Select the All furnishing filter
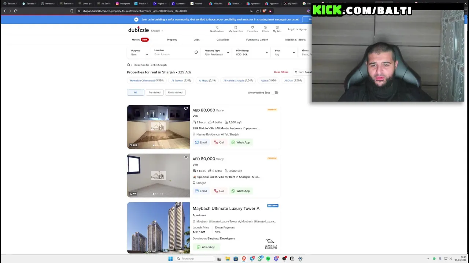This screenshot has height=263, width=469. (136, 92)
